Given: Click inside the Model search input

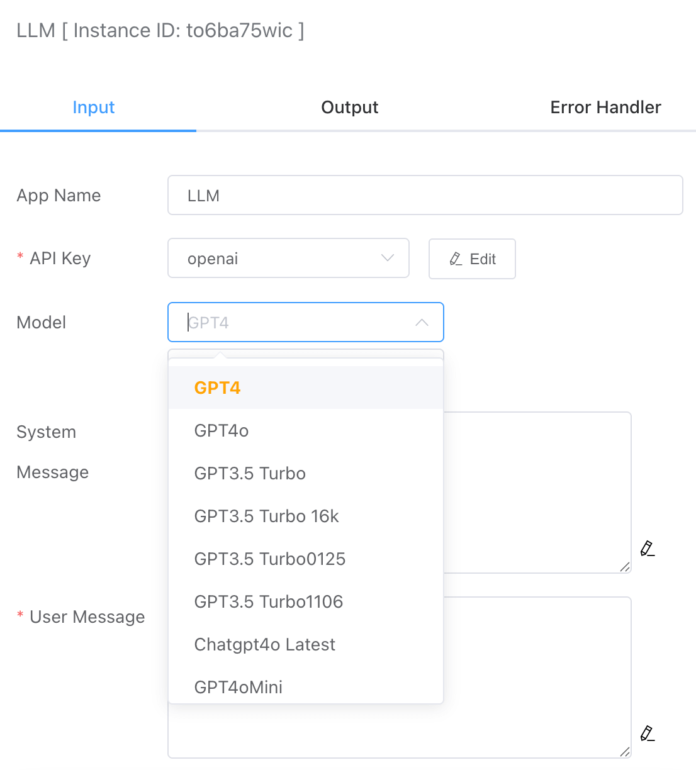Looking at the screenshot, I should (296, 323).
